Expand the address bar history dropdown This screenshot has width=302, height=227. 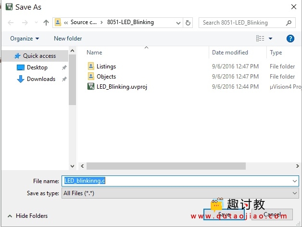click(x=178, y=23)
